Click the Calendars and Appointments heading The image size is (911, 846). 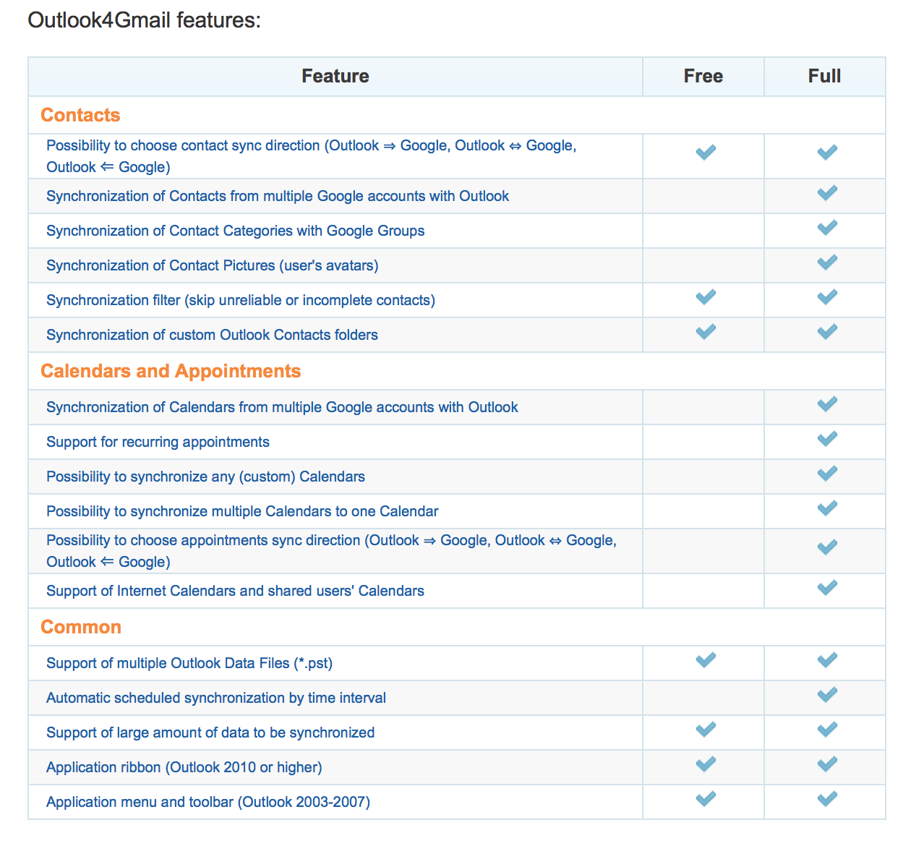pos(171,371)
